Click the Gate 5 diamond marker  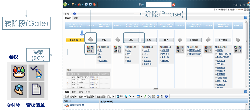(238, 40)
